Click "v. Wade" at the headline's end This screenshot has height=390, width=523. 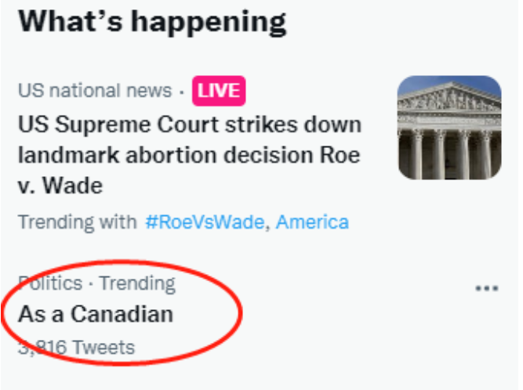pos(60,186)
